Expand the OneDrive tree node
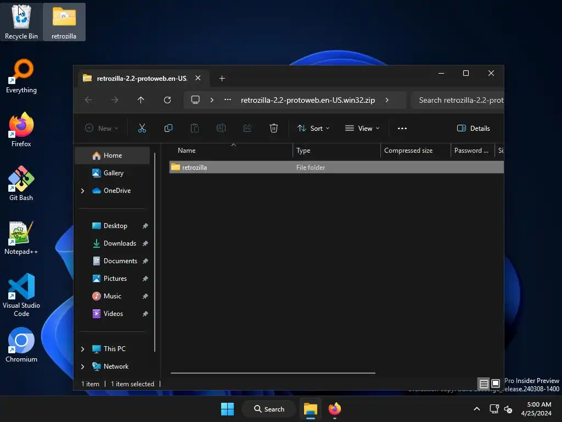 click(x=82, y=191)
